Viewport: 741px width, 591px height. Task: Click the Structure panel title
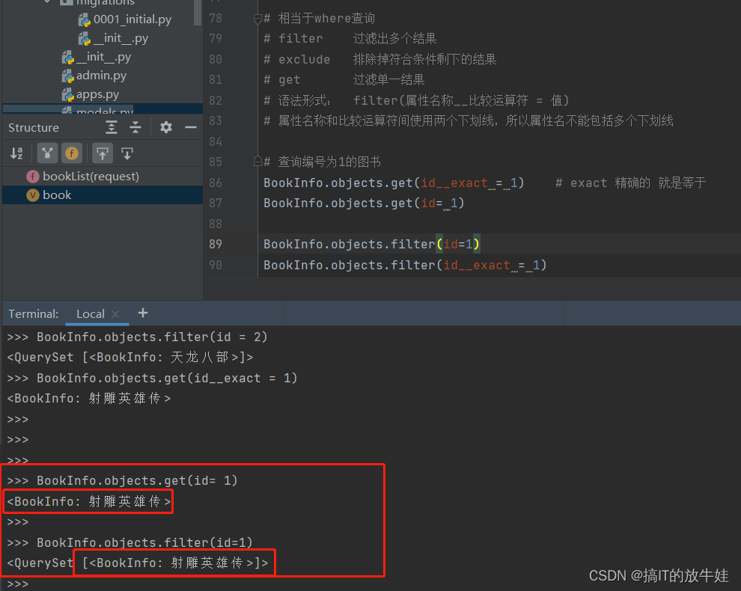[34, 128]
